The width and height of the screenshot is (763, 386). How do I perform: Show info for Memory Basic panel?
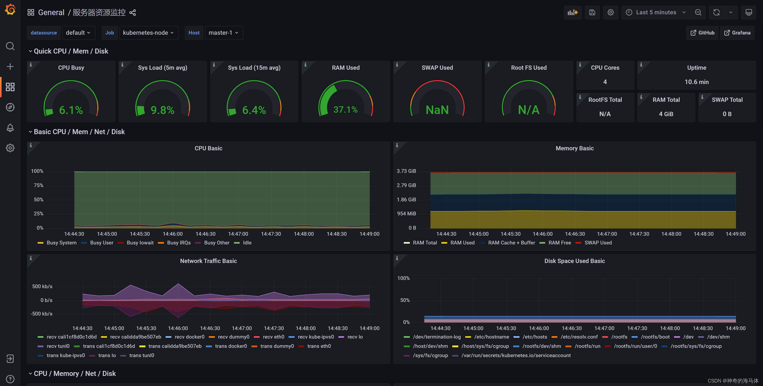pyautogui.click(x=397, y=145)
